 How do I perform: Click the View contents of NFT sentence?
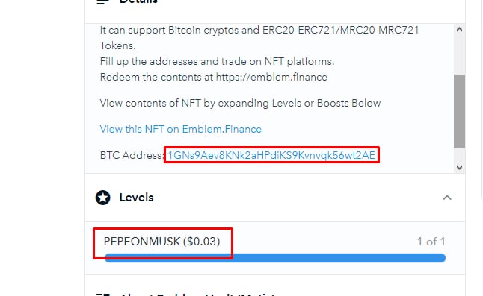[x=240, y=103]
